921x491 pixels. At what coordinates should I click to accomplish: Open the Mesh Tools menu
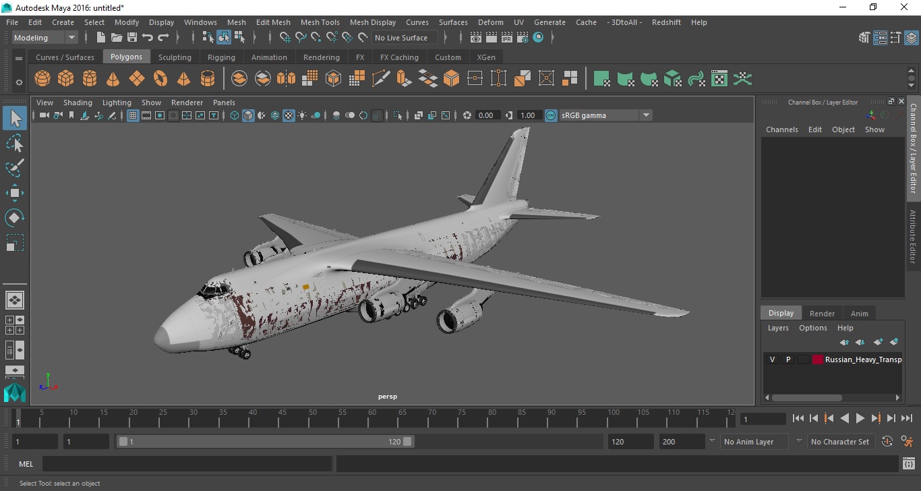click(x=320, y=22)
